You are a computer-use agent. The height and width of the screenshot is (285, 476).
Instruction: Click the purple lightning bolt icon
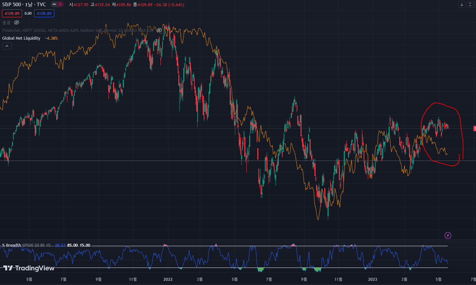tap(448, 235)
